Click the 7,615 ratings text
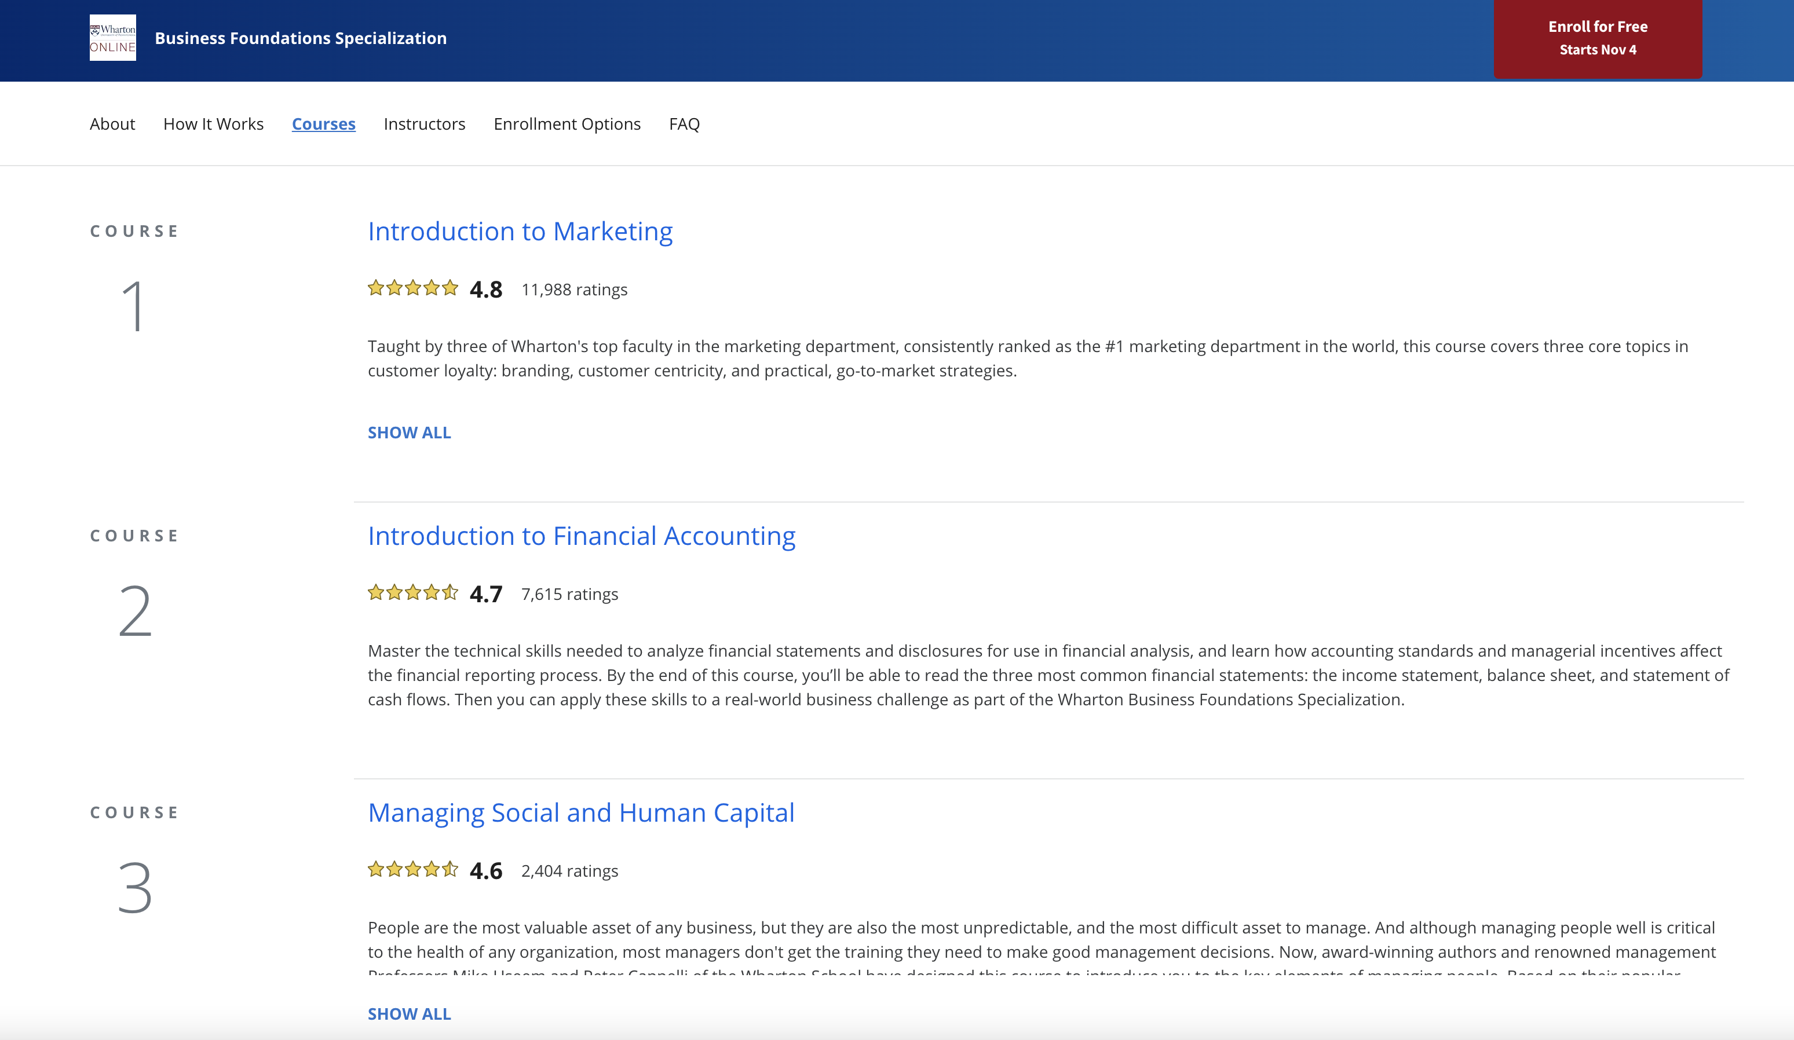 coord(569,594)
